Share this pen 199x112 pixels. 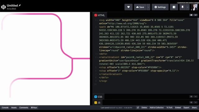pos(194,108)
